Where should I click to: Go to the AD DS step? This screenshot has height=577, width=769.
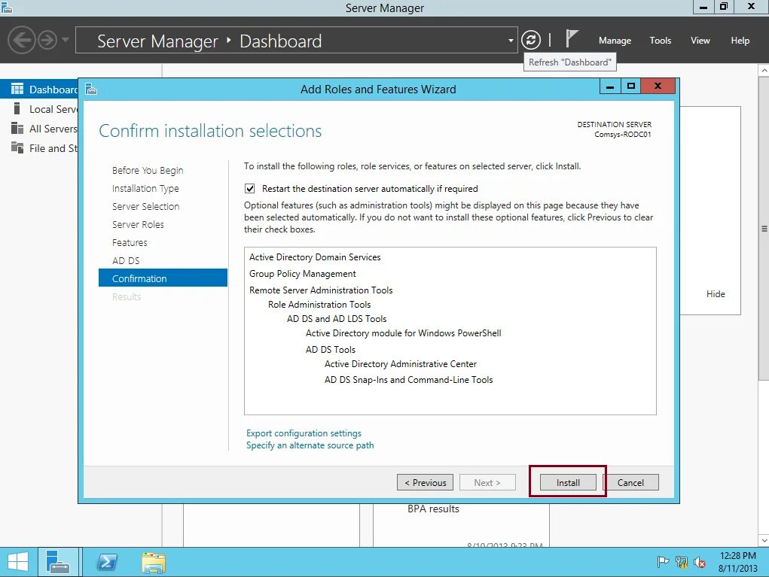point(126,261)
